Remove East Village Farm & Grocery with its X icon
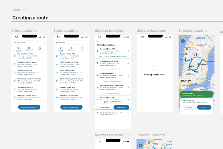 128,63
